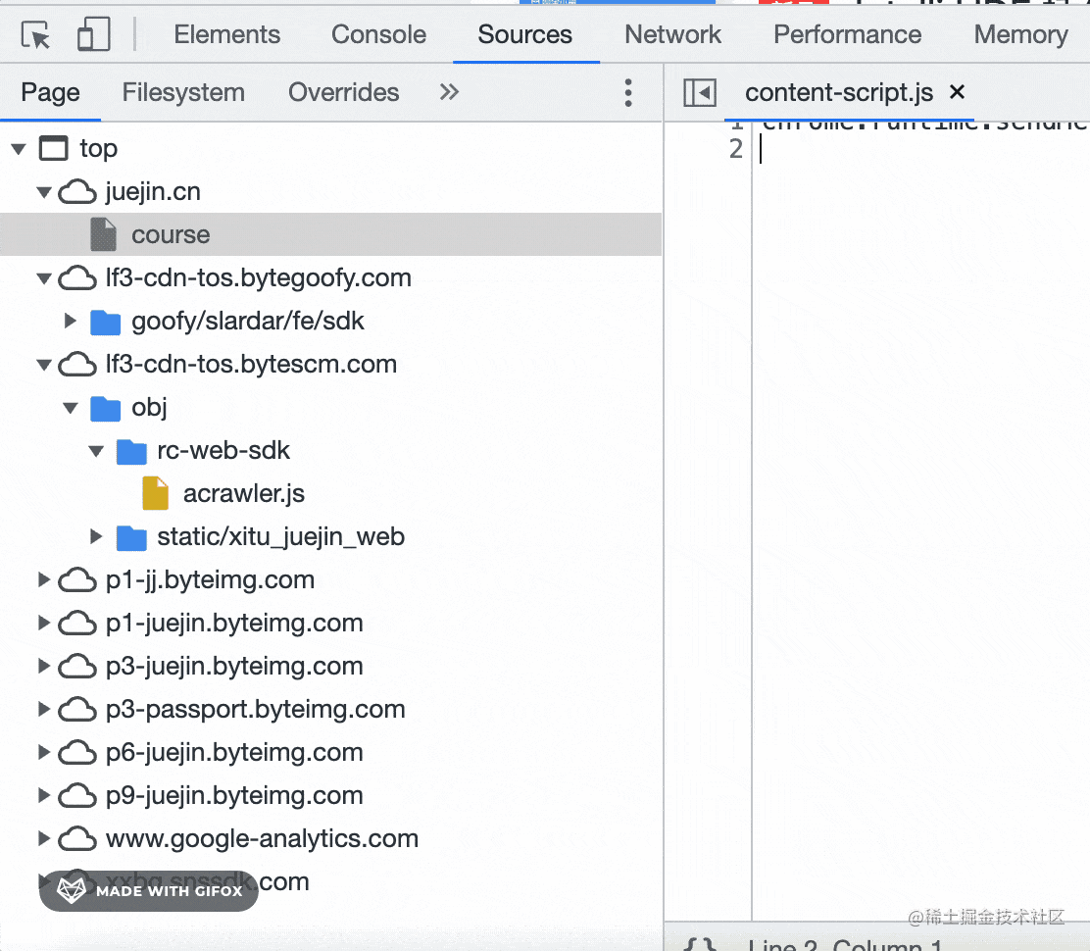Hide the navigator sidebar panel
The width and height of the screenshot is (1090, 951).
(700, 93)
